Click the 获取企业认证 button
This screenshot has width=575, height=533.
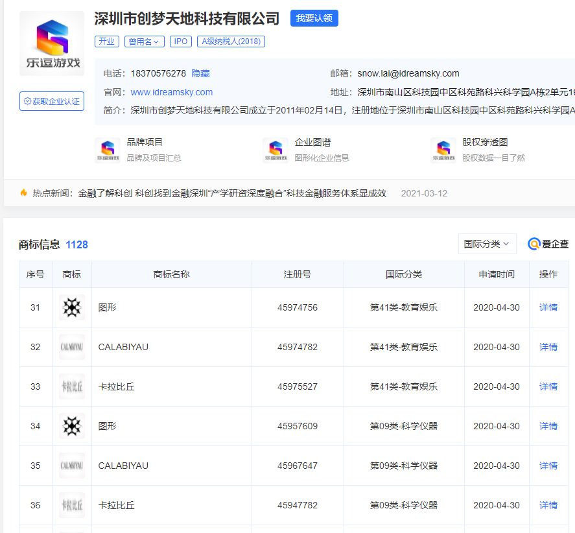tap(52, 101)
